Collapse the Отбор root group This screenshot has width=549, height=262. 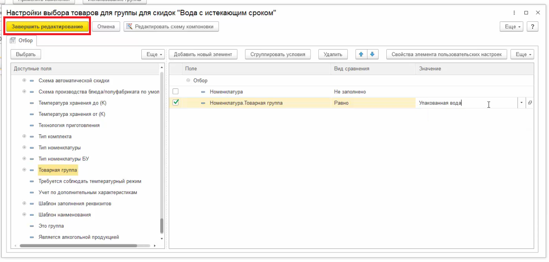188,81
